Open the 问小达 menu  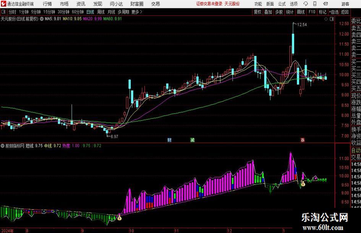tap(116, 4)
